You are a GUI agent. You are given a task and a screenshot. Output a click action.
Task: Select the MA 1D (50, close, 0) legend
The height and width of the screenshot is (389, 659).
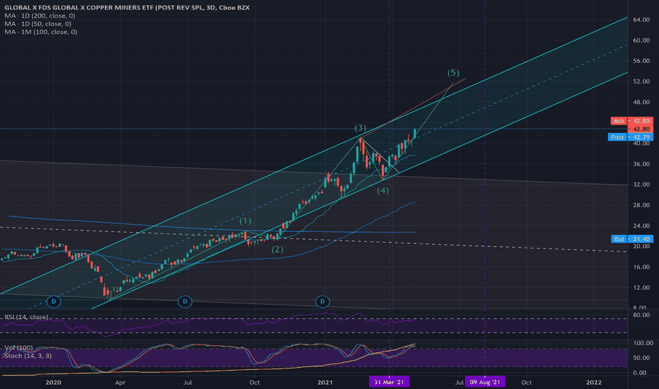click(37, 23)
